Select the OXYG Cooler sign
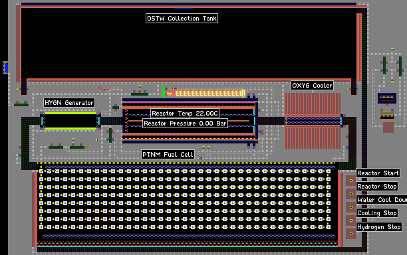Image resolution: width=407 pixels, height=255 pixels. (x=312, y=86)
